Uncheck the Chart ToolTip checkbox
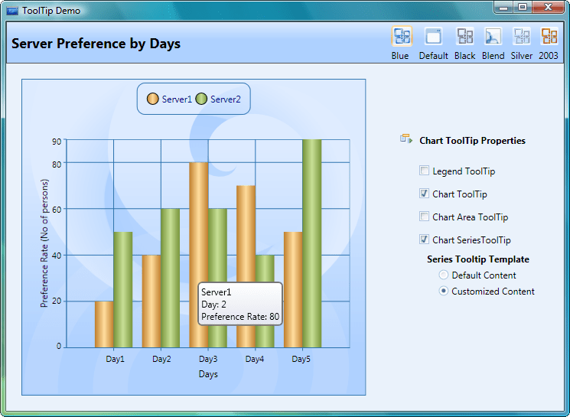The height and width of the screenshot is (417, 570). click(x=424, y=193)
